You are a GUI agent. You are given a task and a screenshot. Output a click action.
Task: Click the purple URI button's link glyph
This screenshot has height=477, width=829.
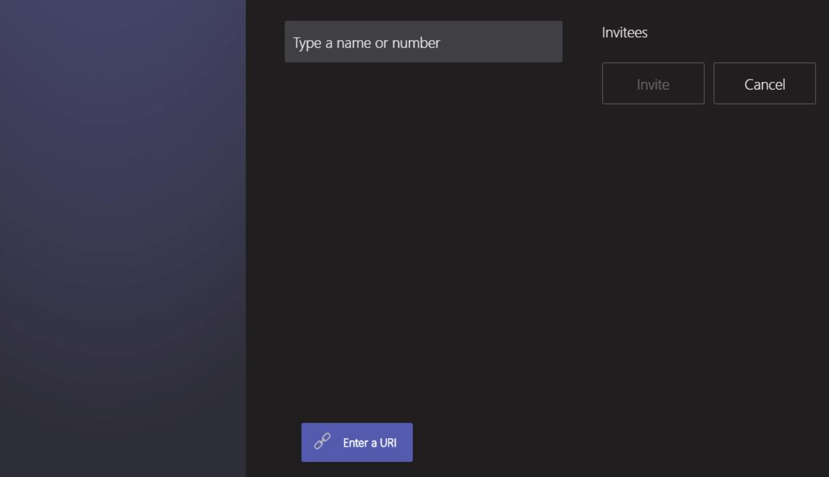tap(322, 442)
